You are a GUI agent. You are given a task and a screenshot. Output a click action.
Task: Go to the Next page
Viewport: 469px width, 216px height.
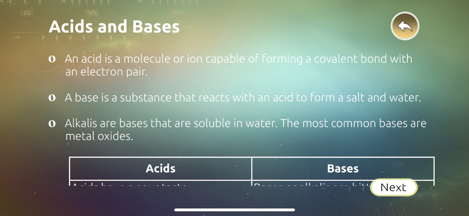pos(393,187)
